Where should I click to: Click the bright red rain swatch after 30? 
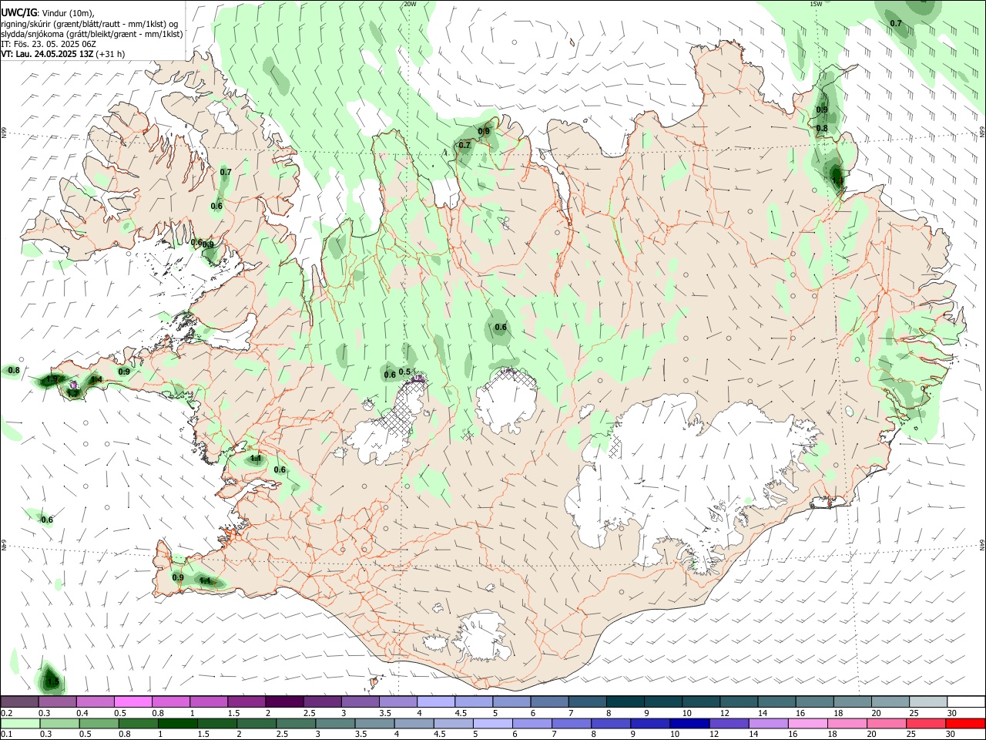965,723
